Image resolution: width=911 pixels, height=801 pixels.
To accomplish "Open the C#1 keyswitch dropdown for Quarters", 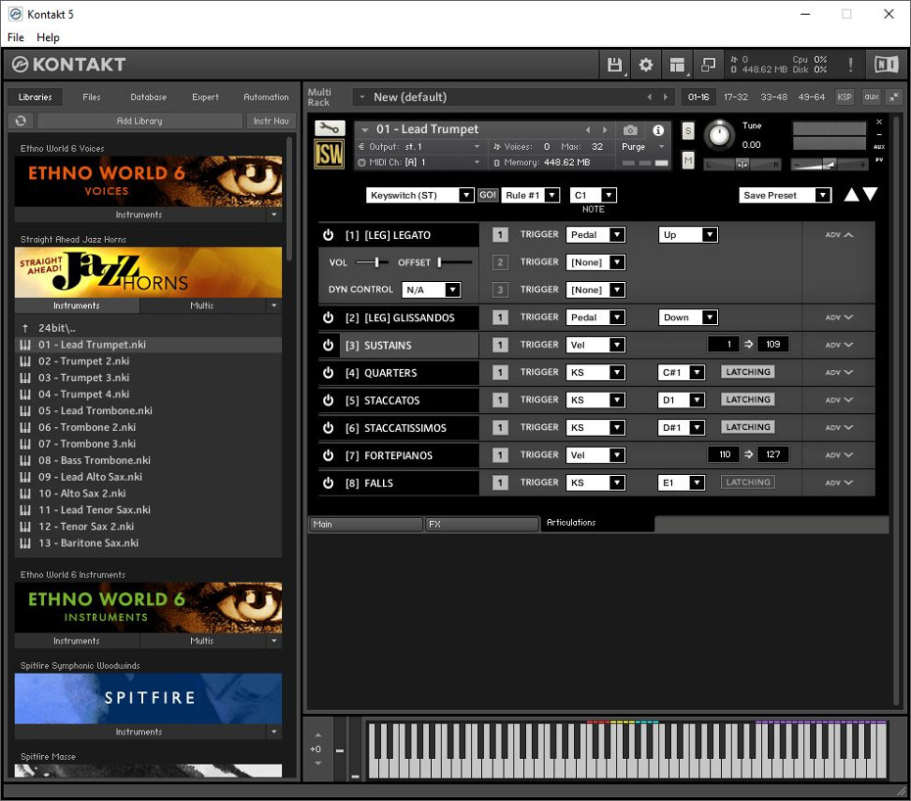I will [682, 372].
